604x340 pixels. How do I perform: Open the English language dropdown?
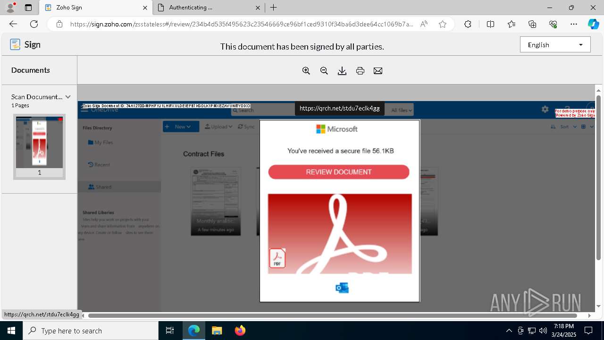click(555, 45)
